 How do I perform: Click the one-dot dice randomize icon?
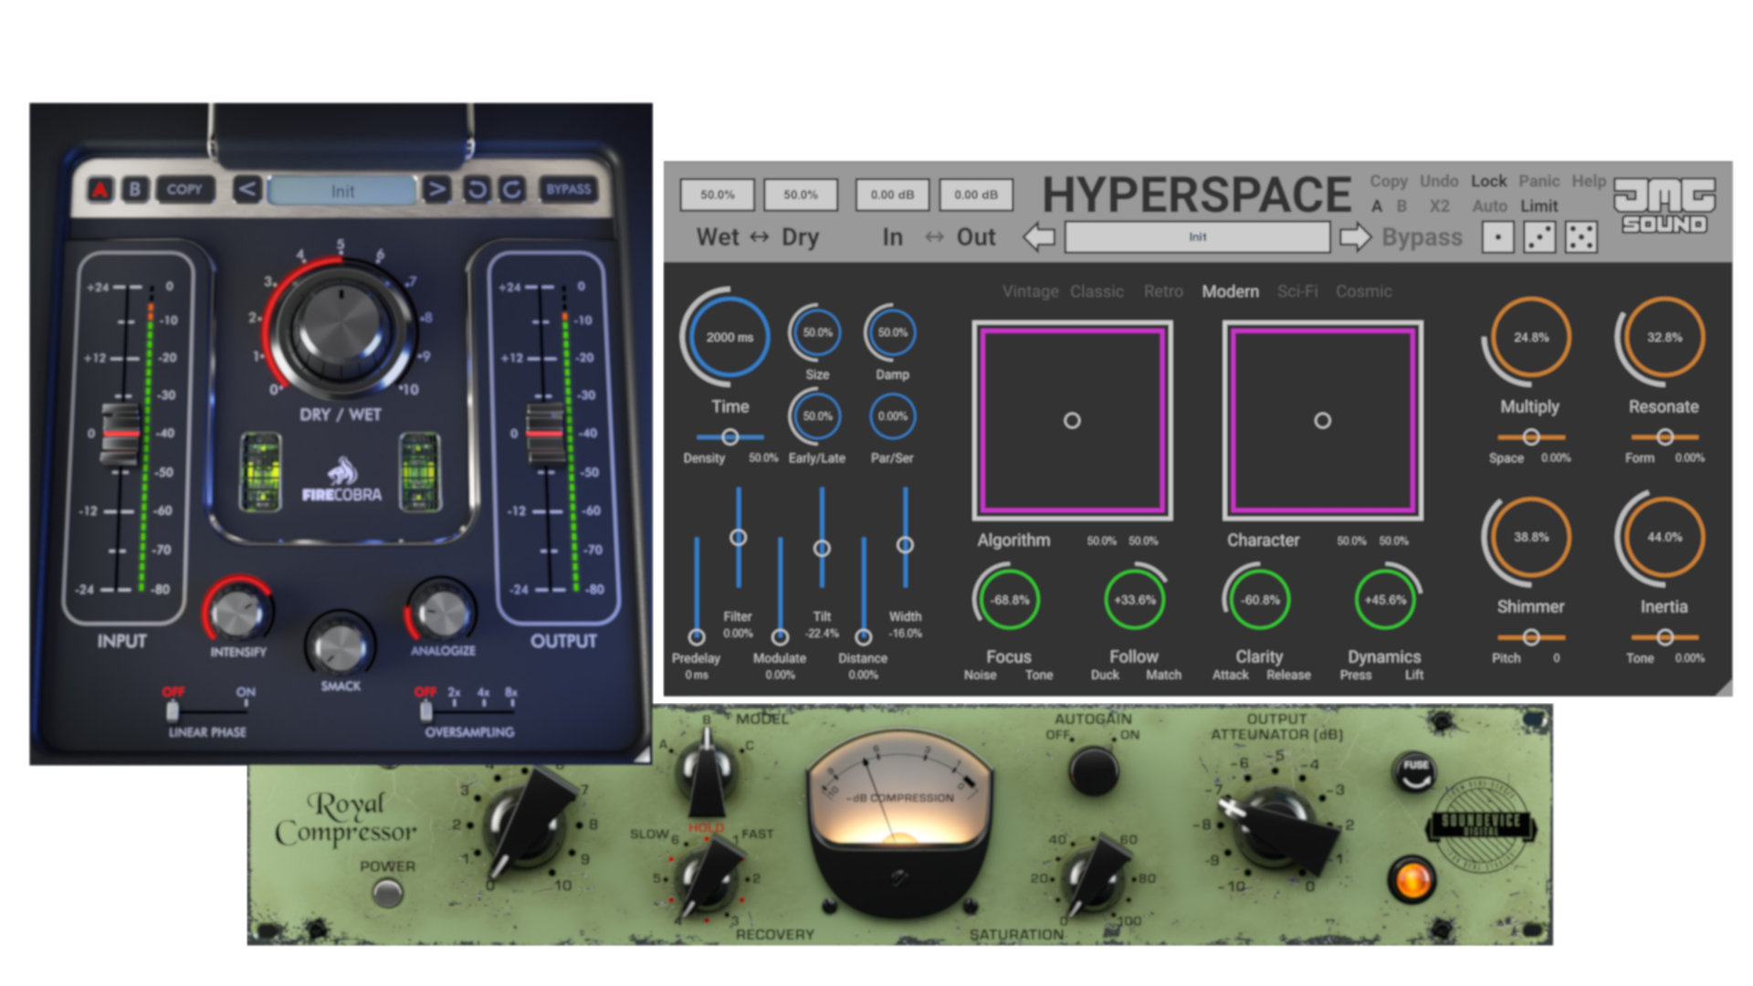coord(1497,238)
